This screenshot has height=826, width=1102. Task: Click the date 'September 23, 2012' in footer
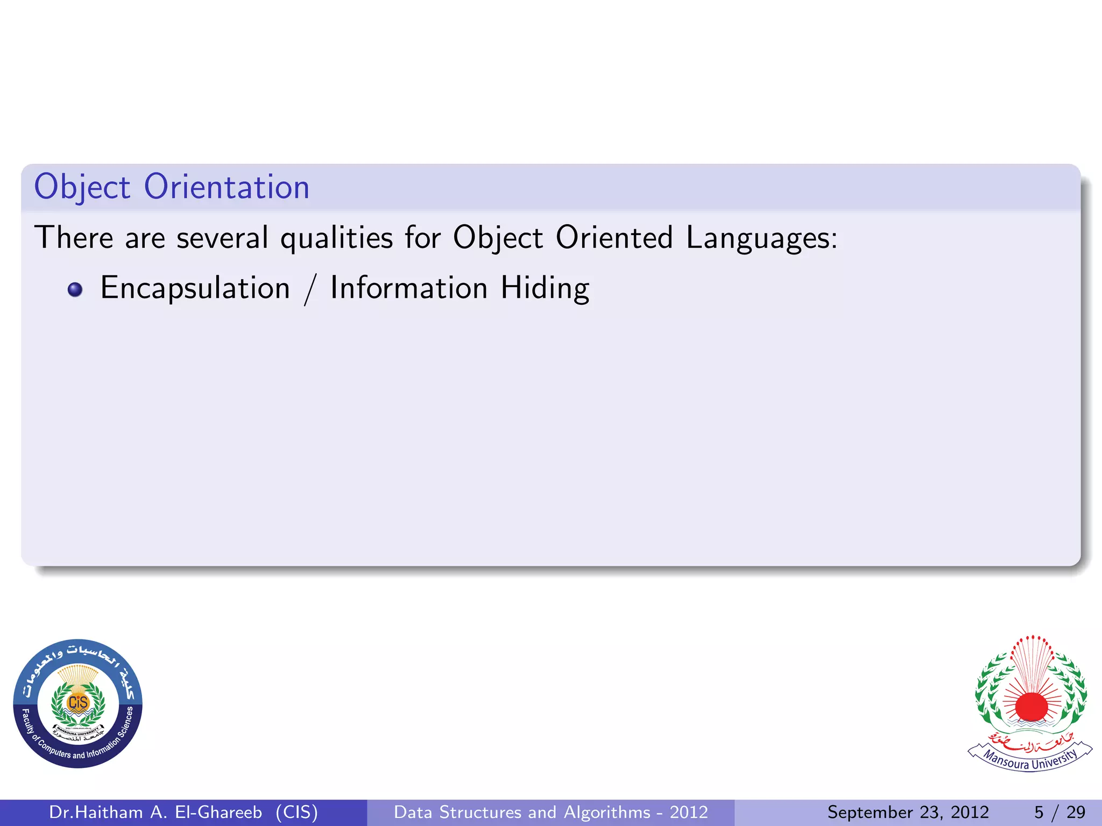908,812
